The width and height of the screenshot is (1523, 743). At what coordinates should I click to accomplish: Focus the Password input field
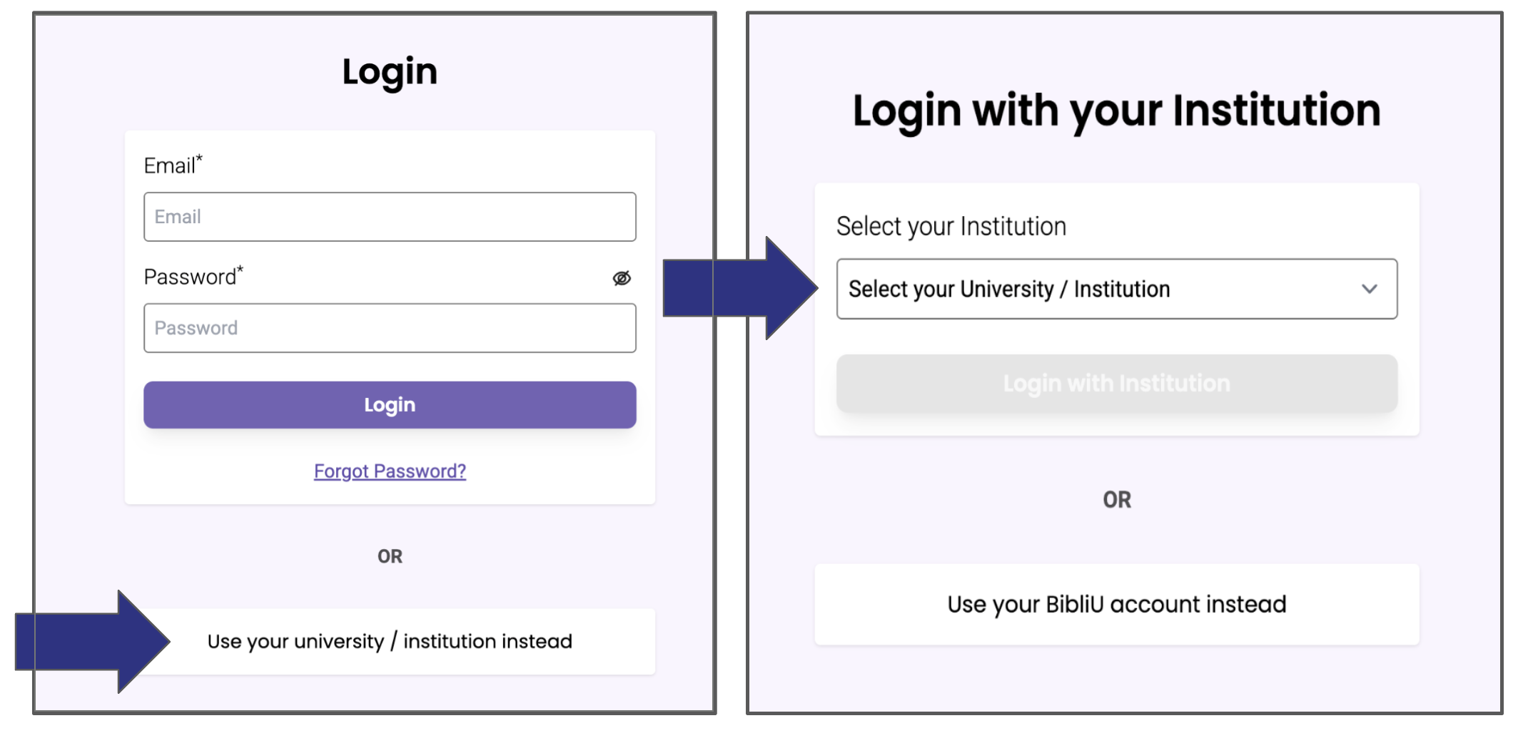click(390, 328)
